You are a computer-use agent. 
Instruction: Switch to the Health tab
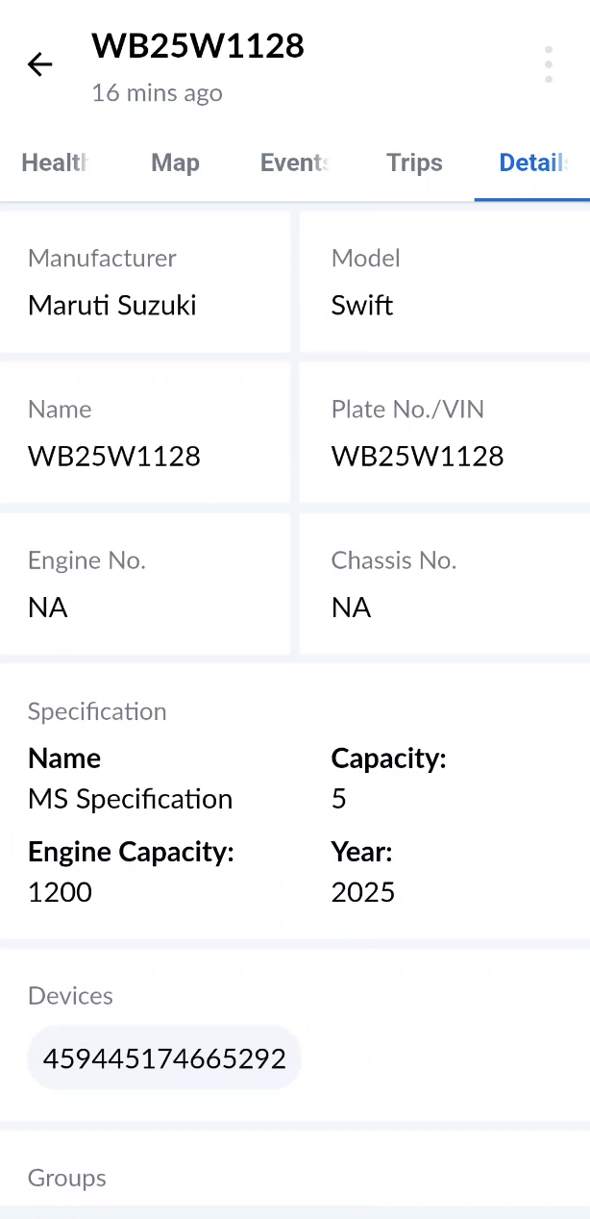click(56, 162)
